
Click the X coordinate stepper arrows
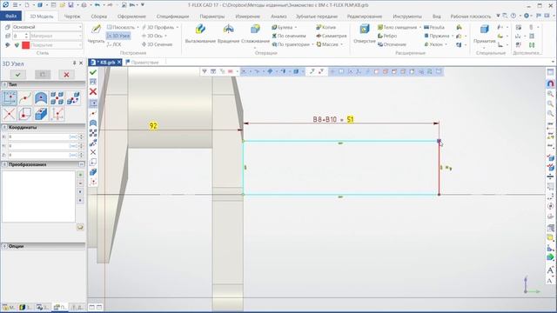[81, 137]
